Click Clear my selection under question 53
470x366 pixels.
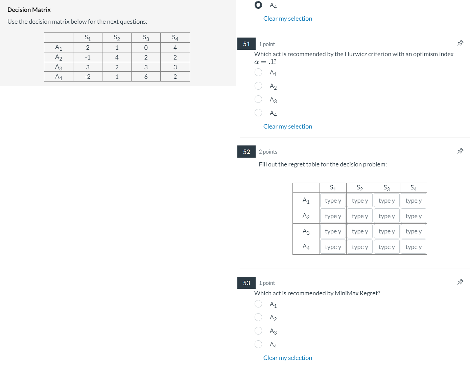288,358
